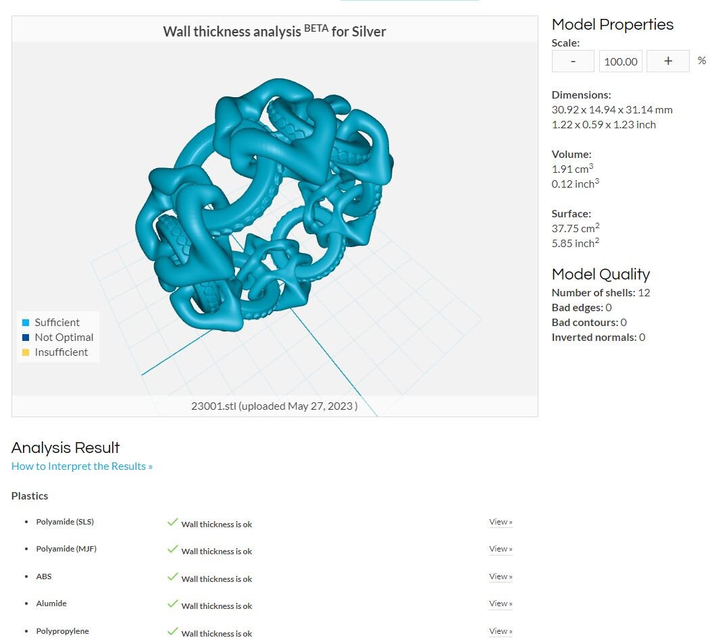
Task: Click the green checkmark beside Polyamide (SLS)
Action: pyautogui.click(x=172, y=522)
